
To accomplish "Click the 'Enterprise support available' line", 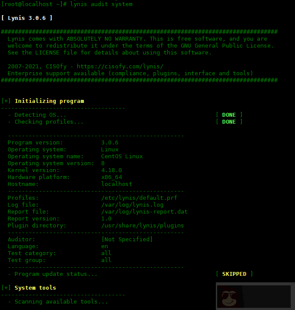I will 130,74.
